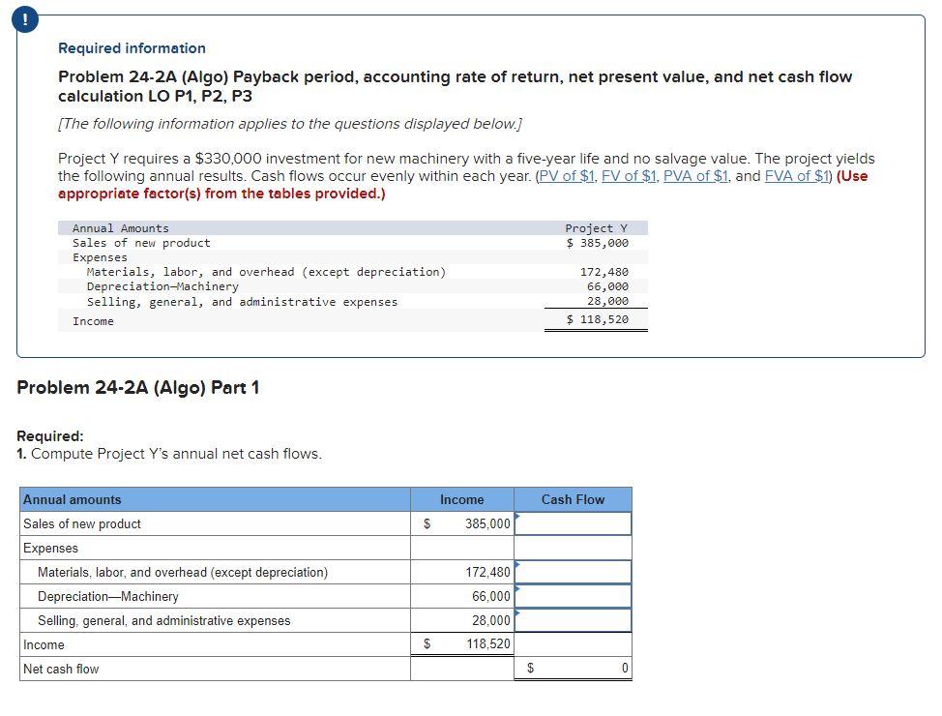This screenshot has width=942, height=716.
Task: Click the 172,480 income value cell
Action: pos(462,572)
